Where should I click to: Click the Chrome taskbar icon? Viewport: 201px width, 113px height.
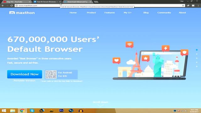(x=22, y=110)
